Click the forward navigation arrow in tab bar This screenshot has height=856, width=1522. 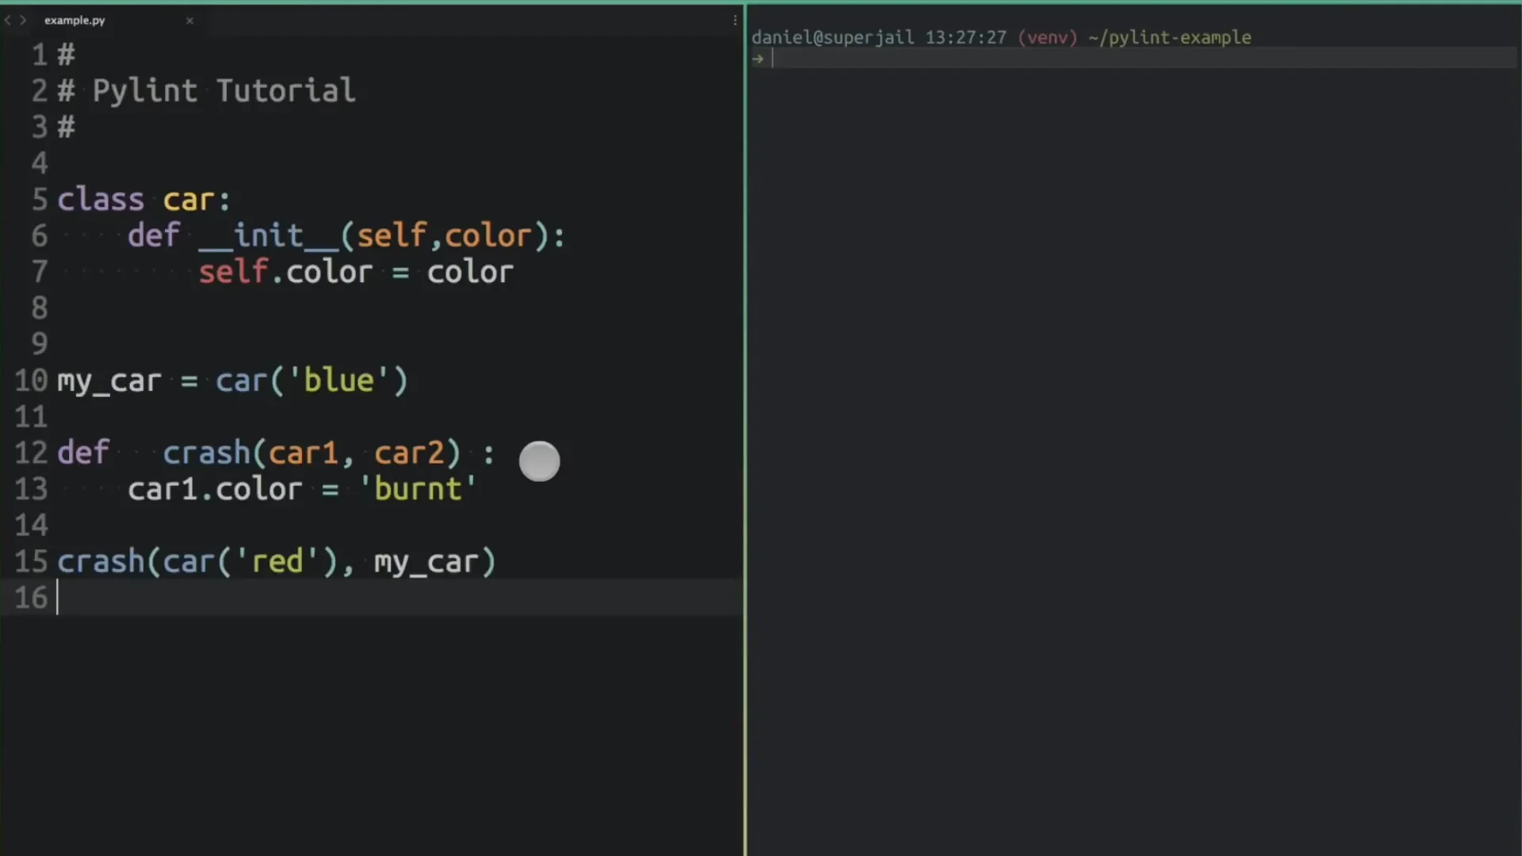[23, 21]
